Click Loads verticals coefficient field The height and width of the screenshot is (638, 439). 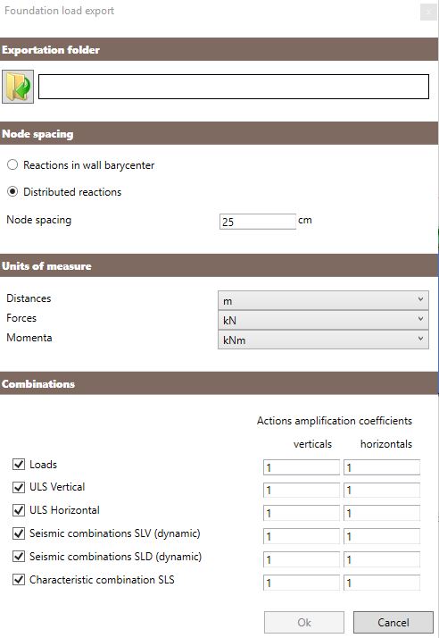point(302,467)
